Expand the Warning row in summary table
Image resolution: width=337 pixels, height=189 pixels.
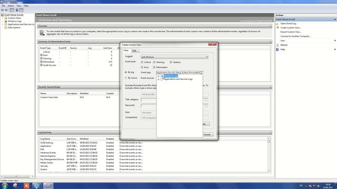click(41, 58)
